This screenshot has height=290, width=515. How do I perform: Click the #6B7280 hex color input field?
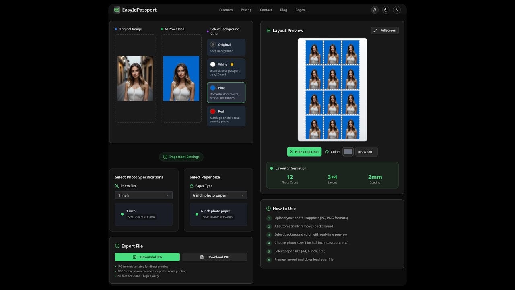click(x=366, y=152)
